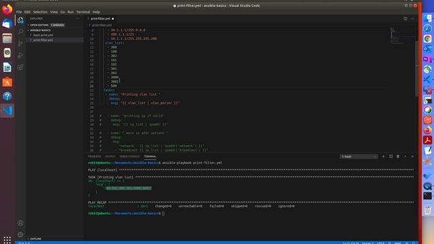This screenshot has width=434, height=244.
Task: Open Thunderbird Mail from Ubuntu dock
Action: point(7,24)
